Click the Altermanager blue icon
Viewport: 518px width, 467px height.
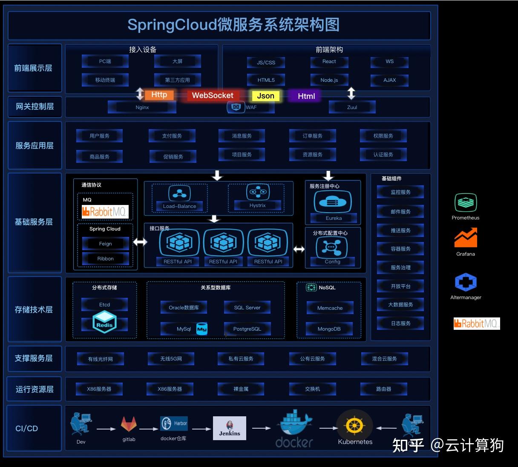[x=466, y=282]
